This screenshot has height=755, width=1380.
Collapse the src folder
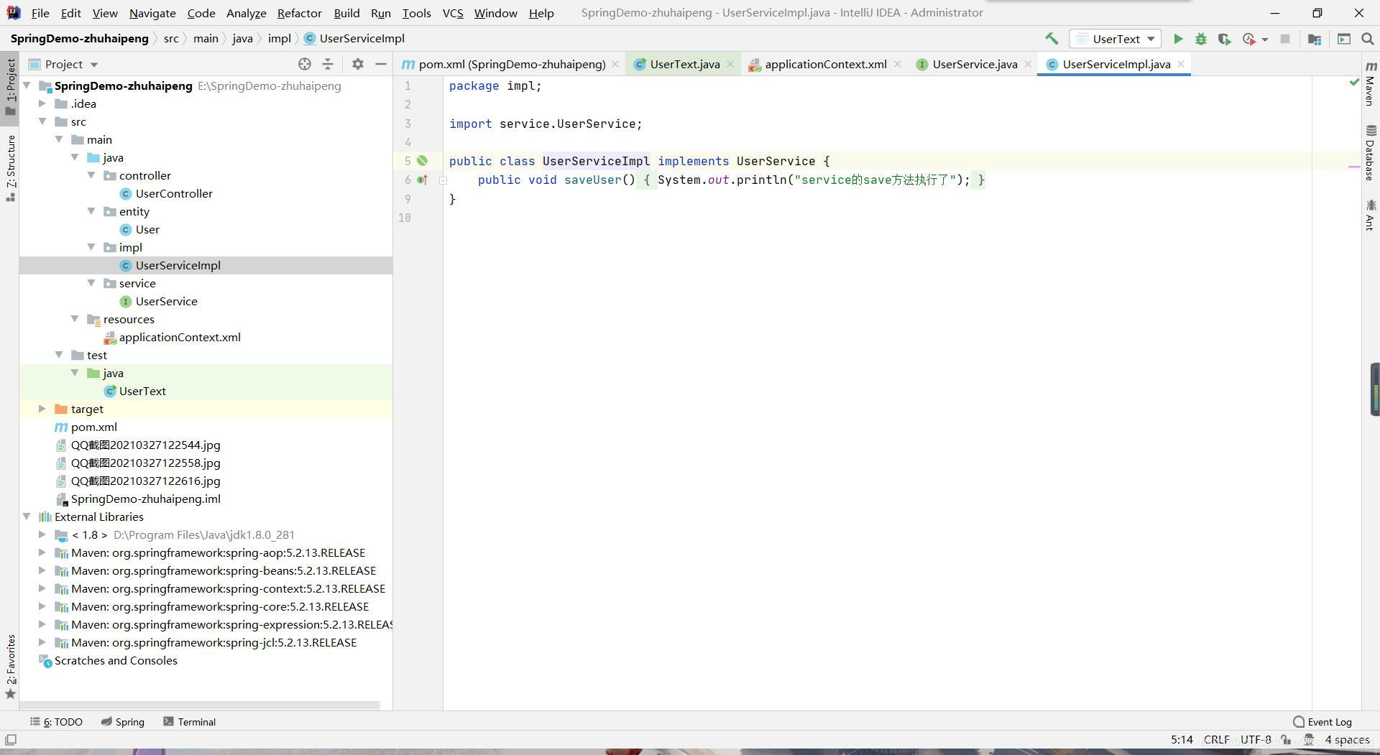[x=42, y=121]
